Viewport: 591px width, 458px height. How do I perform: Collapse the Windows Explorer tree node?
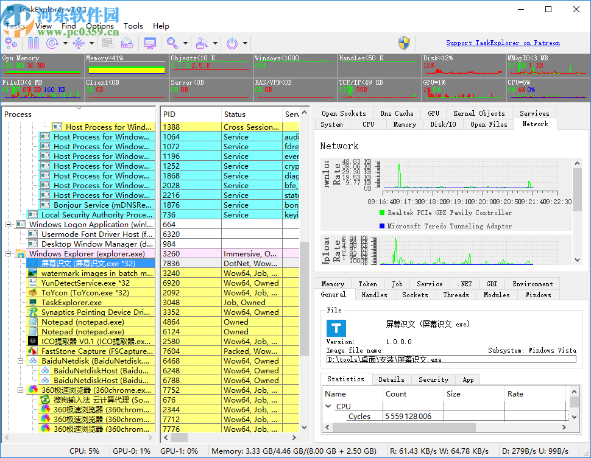[9, 253]
